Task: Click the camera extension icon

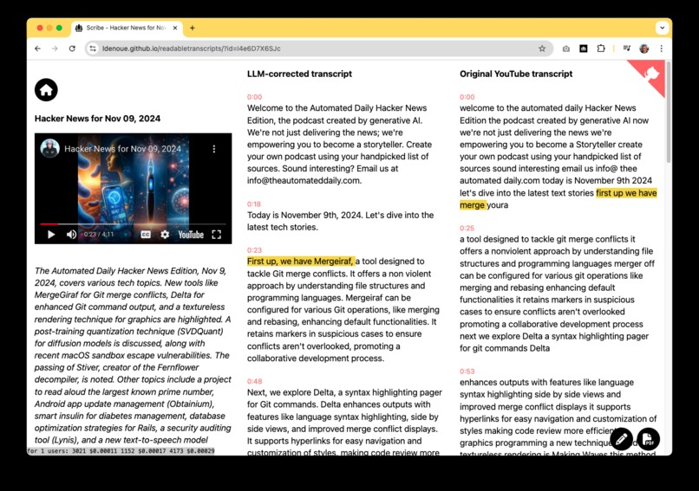Action: click(x=565, y=48)
